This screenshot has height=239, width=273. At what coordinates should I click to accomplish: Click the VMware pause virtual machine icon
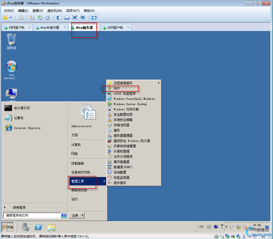(x=5, y=18)
